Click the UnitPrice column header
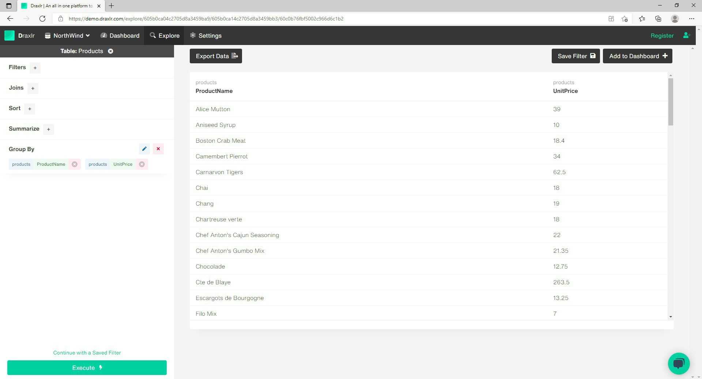The height and width of the screenshot is (379, 702). 565,91
